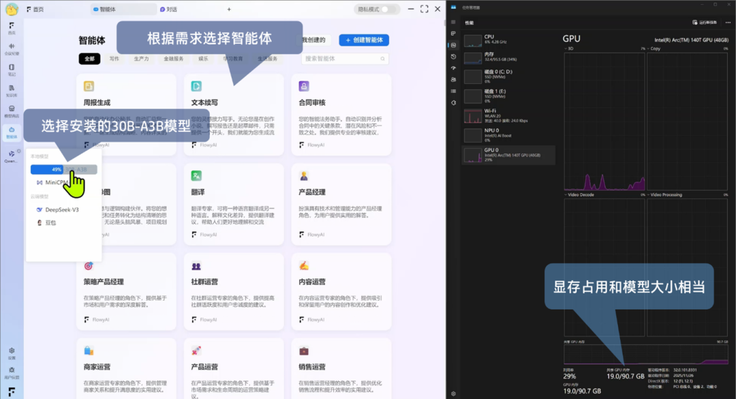Choose the 豆包 cloud model
The width and height of the screenshot is (736, 399).
click(47, 223)
